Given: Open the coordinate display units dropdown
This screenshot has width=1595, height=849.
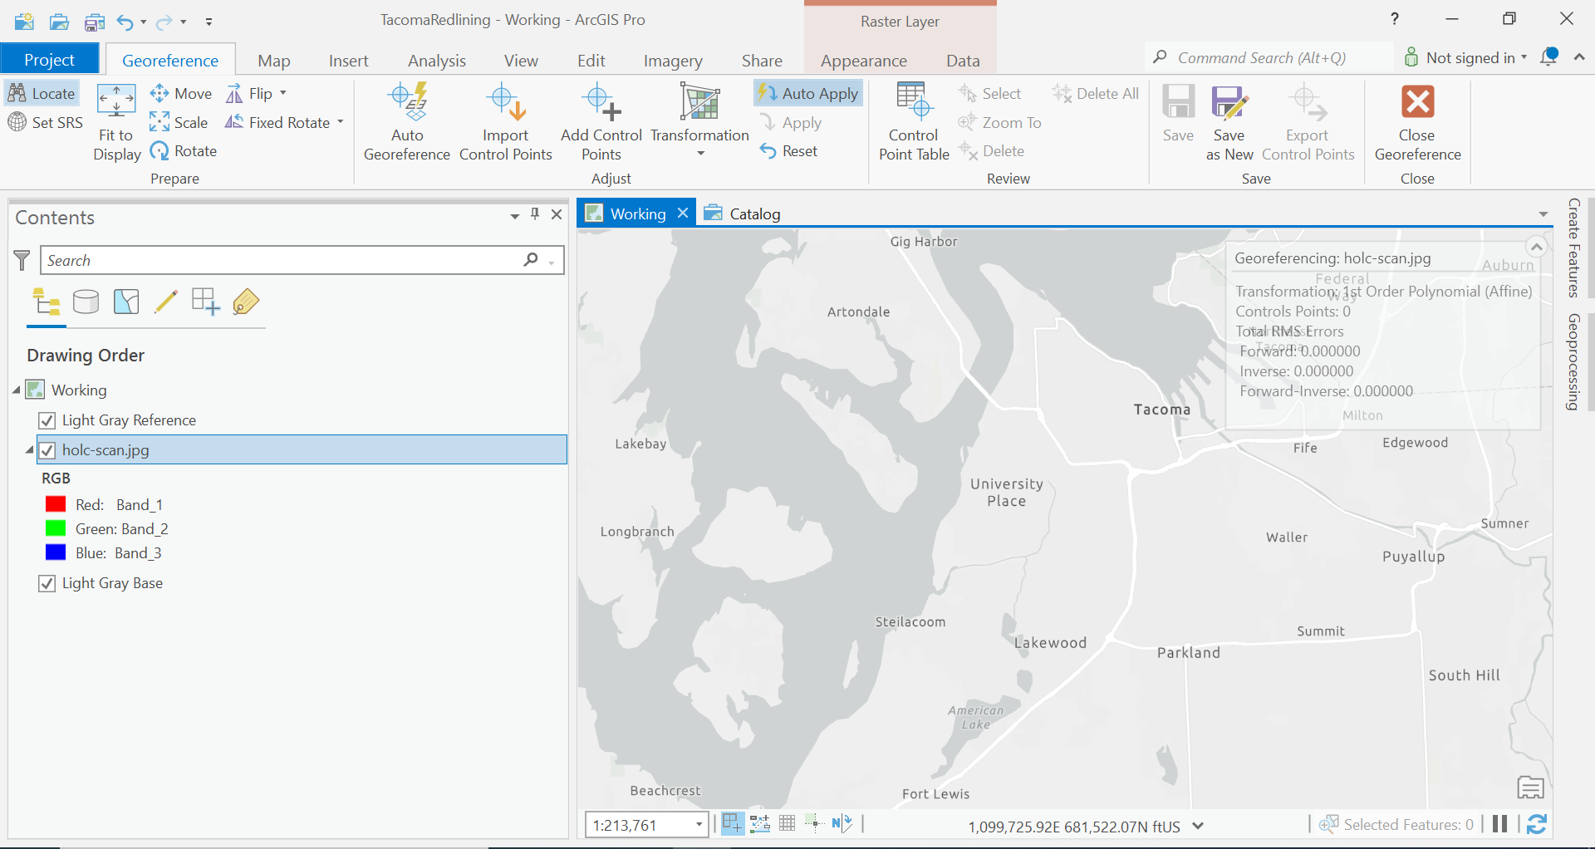Looking at the screenshot, I should [1198, 826].
